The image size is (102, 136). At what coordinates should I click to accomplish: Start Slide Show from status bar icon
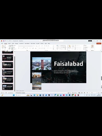coord(87,93)
